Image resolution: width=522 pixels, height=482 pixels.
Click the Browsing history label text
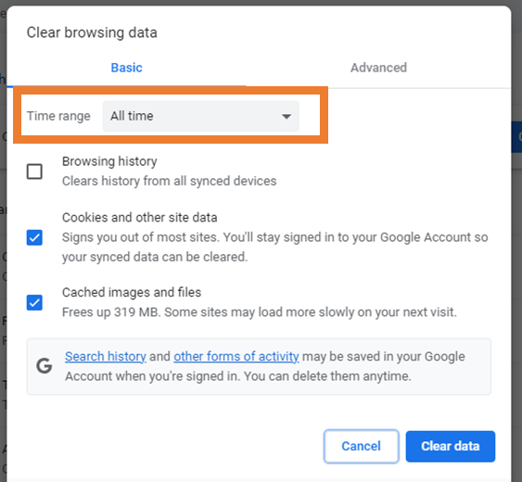(x=109, y=161)
